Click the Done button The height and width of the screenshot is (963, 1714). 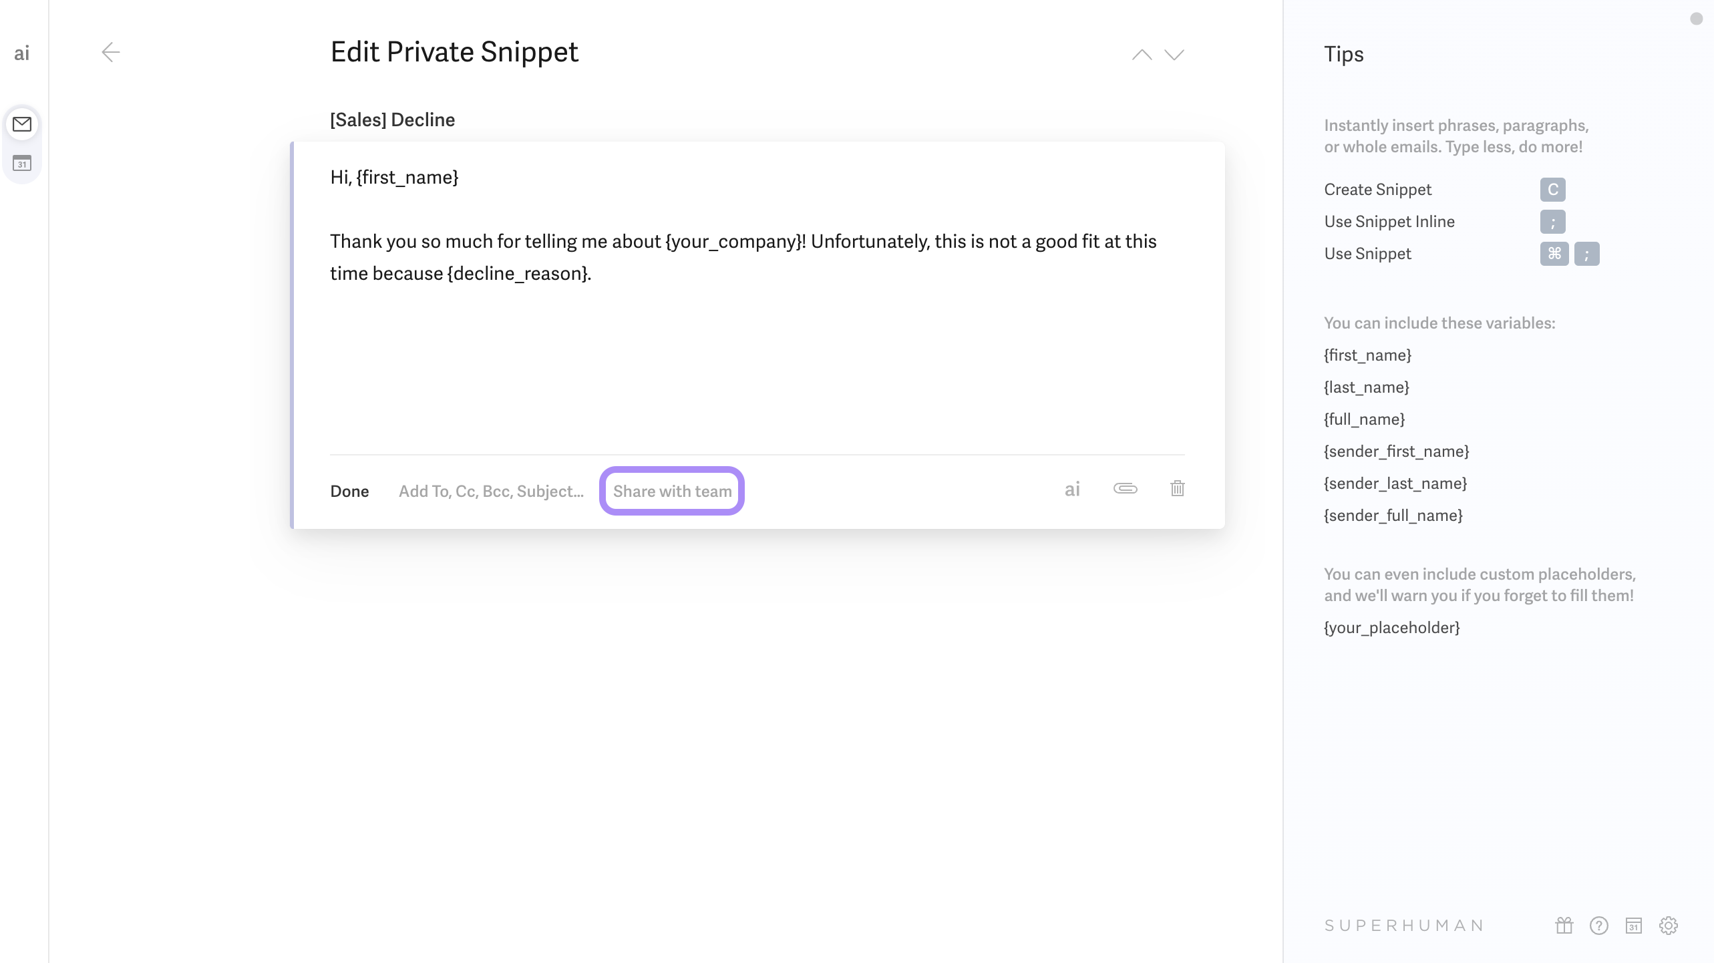point(349,492)
